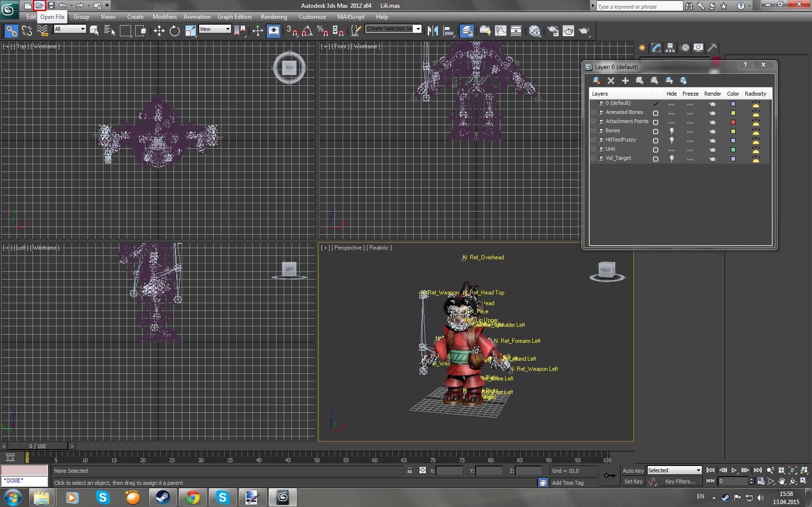The image size is (812, 507).
Task: Toggle the Angle Snap tool
Action: (x=307, y=31)
